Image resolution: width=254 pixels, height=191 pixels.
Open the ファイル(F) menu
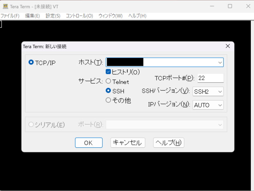(x=10, y=16)
